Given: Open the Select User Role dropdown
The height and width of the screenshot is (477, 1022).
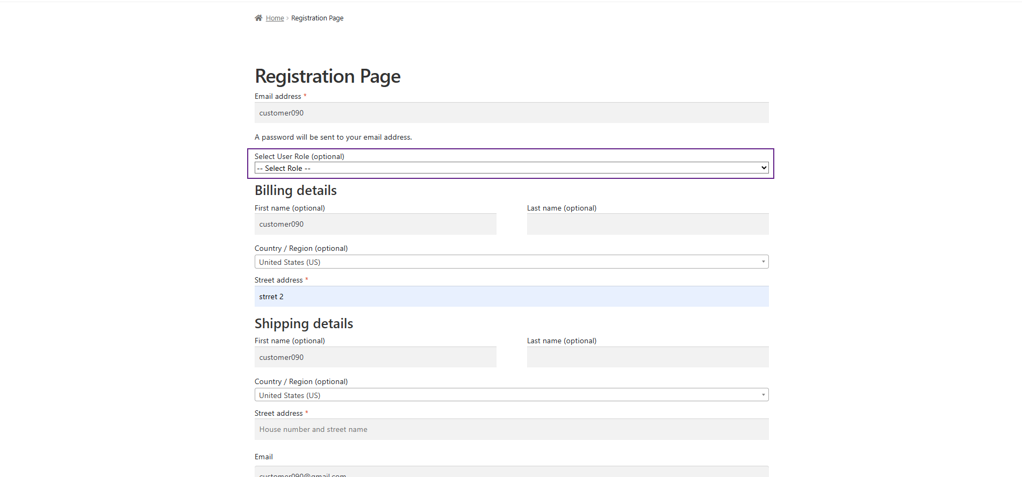Looking at the screenshot, I should click(512, 168).
